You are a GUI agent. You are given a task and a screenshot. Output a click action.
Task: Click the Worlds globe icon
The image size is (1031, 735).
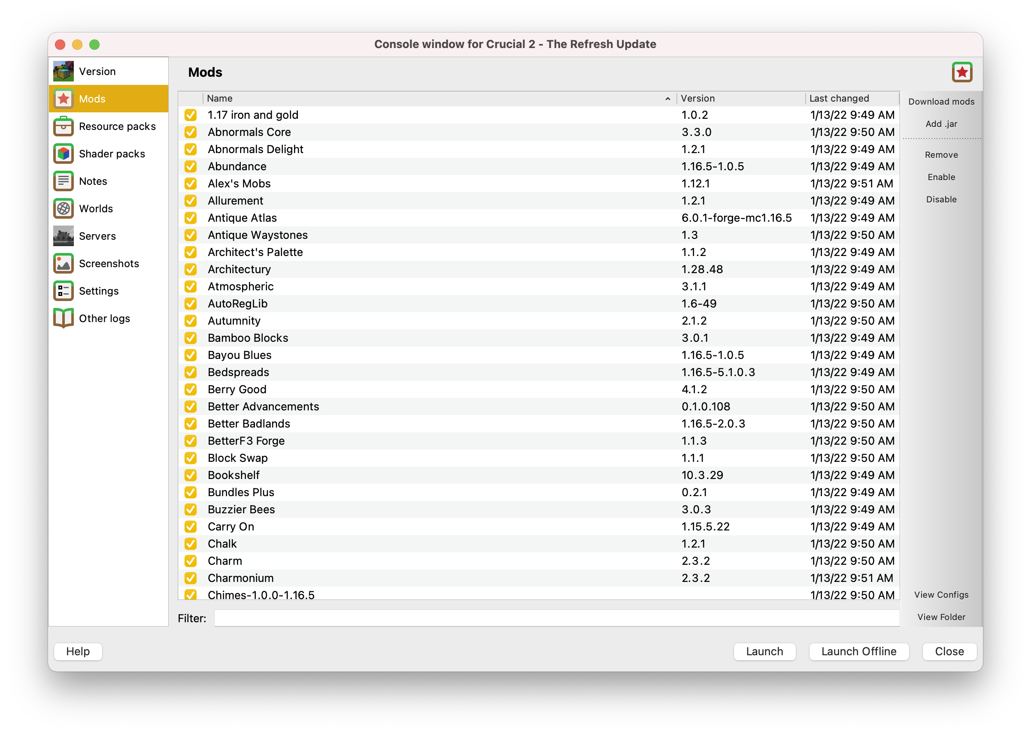tap(64, 209)
